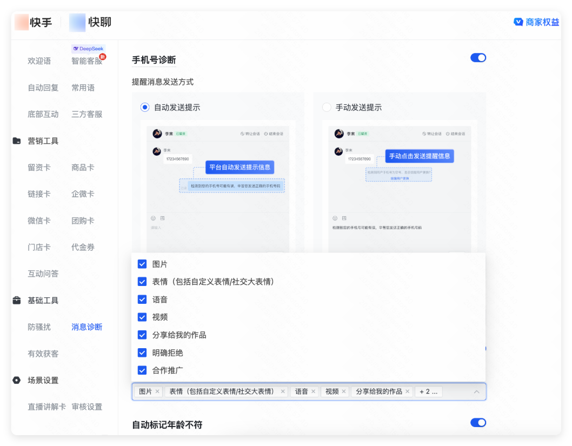Disable the 手机号诊断 toggle
Screen dimensions: 572x446
[478, 57]
